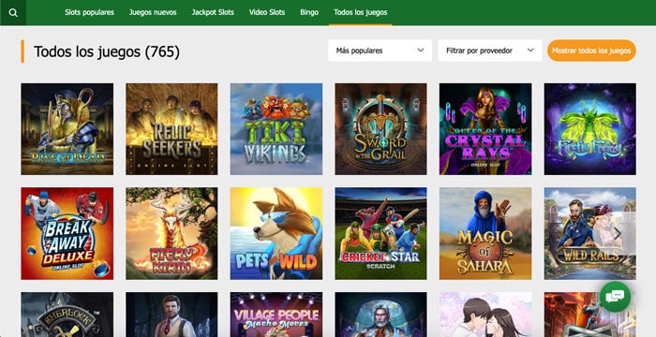Image resolution: width=656 pixels, height=337 pixels.
Task: Select the Video Slots tab
Action: point(267,12)
